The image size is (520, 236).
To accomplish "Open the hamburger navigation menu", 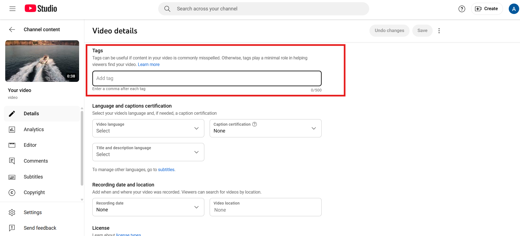I will coord(12,9).
